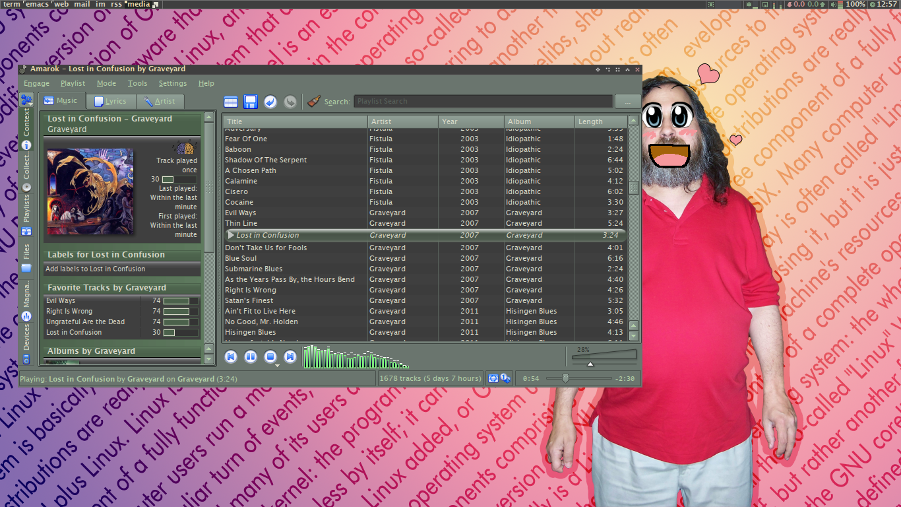Clear the playlist with the broom icon
The width and height of the screenshot is (901, 507).
pos(314,101)
